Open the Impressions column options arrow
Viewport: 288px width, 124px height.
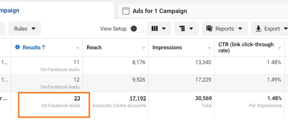coord(209,48)
